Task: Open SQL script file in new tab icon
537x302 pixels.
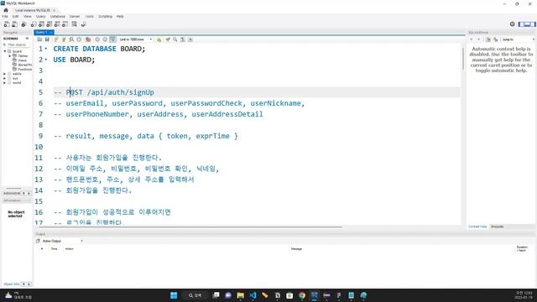Action: pos(15,24)
